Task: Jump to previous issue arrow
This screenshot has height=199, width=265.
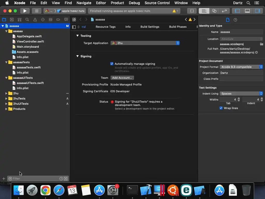Action: click(x=186, y=19)
